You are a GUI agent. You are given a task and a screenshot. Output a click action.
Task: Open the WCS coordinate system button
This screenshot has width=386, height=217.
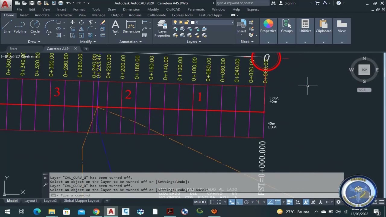[x=364, y=90]
